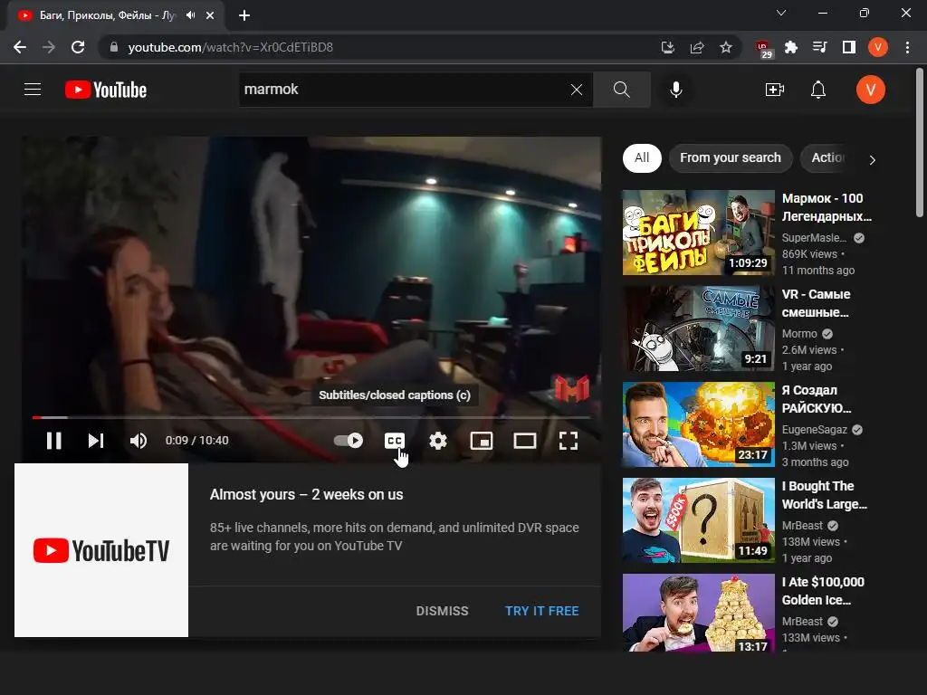
Task: Share this page from the address bar
Action: pyautogui.click(x=696, y=47)
